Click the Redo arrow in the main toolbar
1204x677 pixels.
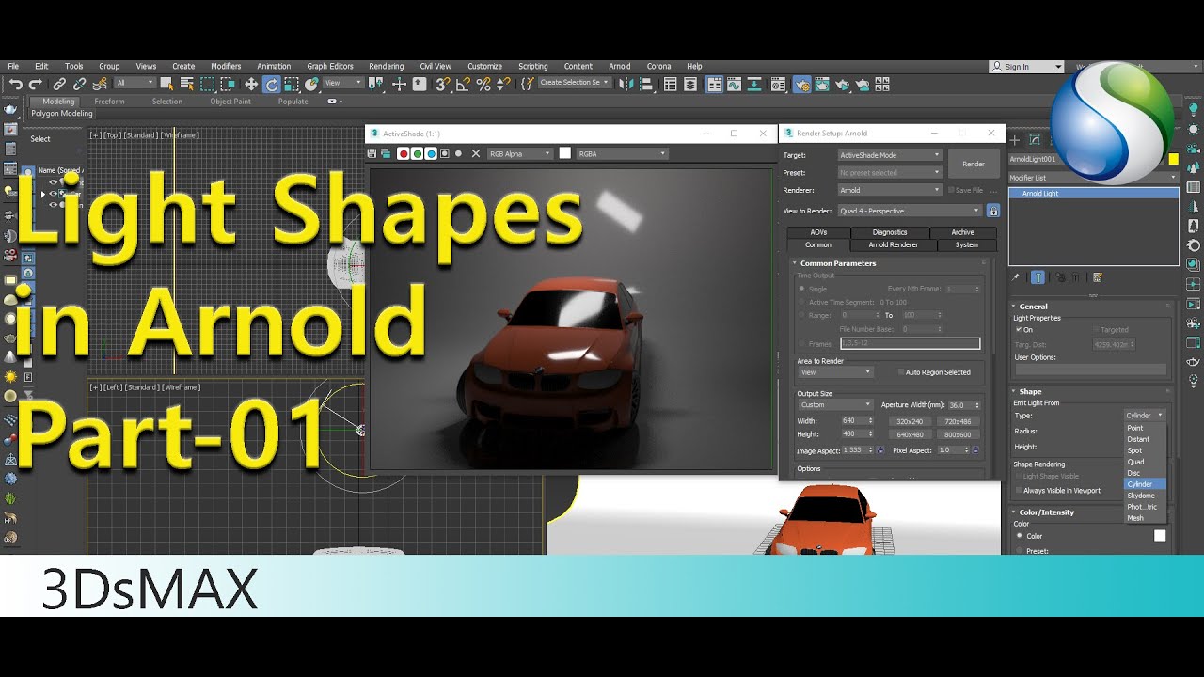click(36, 85)
